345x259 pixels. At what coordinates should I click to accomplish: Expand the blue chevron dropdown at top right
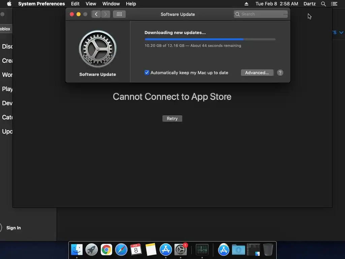click(x=341, y=32)
